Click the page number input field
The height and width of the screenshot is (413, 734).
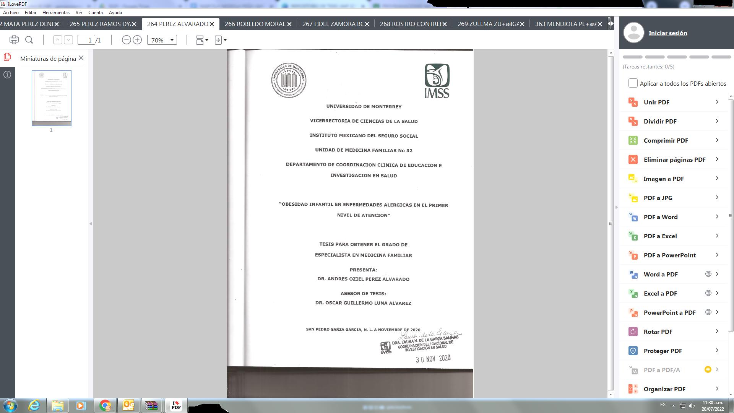[86, 40]
